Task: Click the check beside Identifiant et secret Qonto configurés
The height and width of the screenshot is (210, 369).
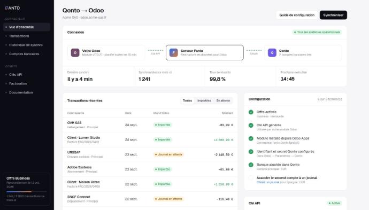Action: coord(251,152)
